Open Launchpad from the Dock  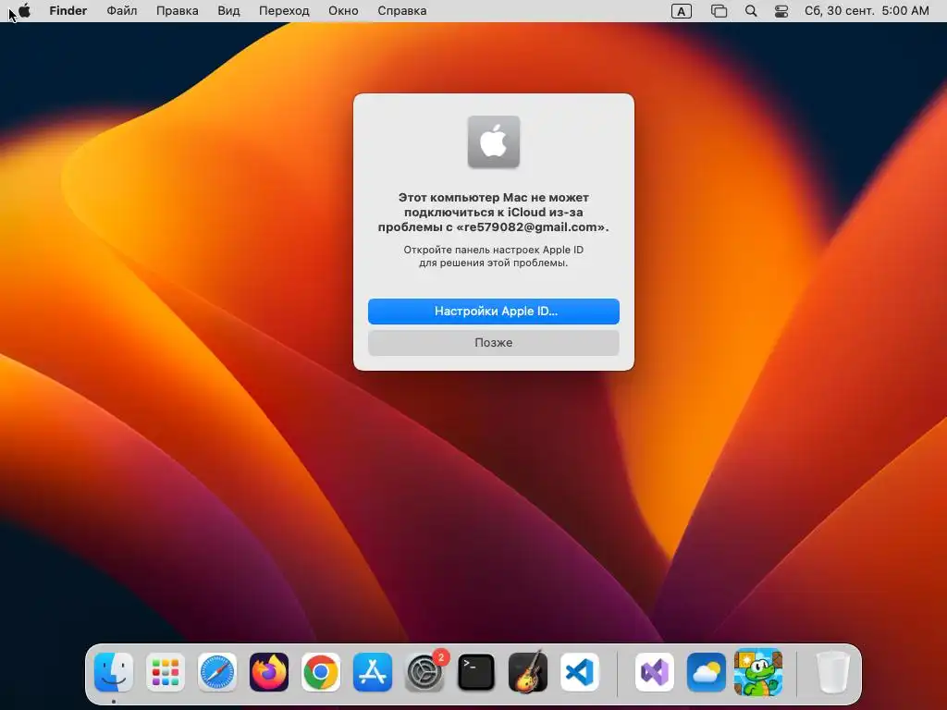pyautogui.click(x=166, y=671)
